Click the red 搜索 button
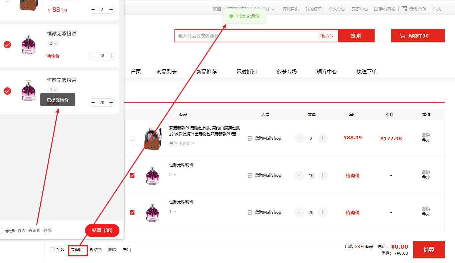 click(356, 36)
